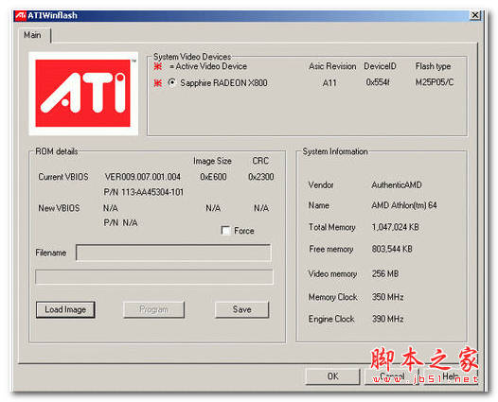498x402 pixels.
Task: Click the 803,544 KB free memory value
Action: 392,249
